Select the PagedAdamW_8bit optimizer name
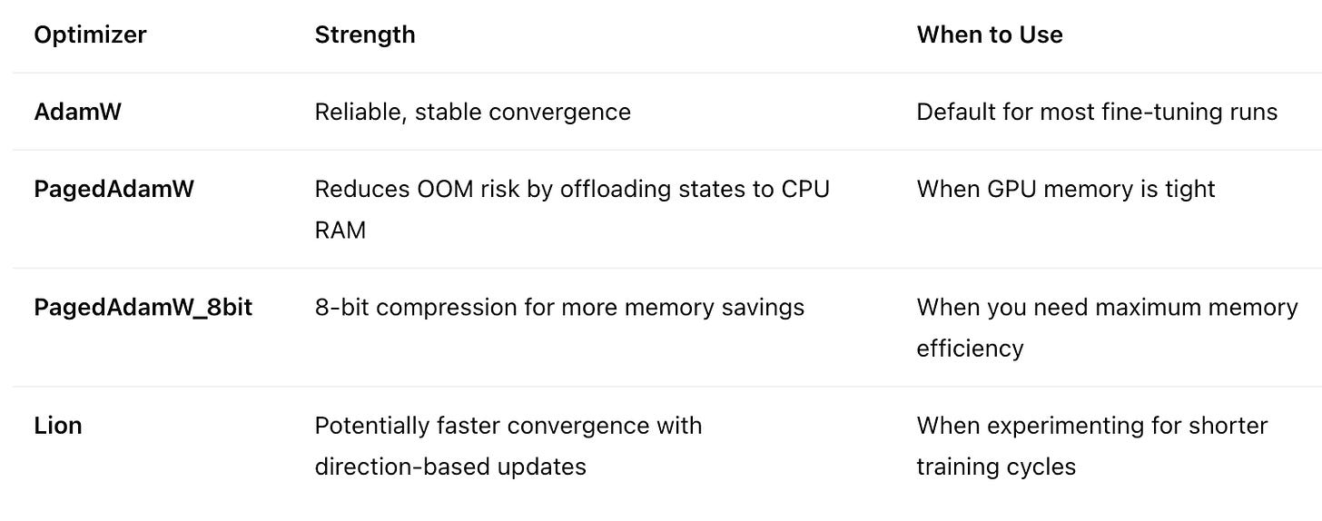This screenshot has height=521, width=1322. 143,308
